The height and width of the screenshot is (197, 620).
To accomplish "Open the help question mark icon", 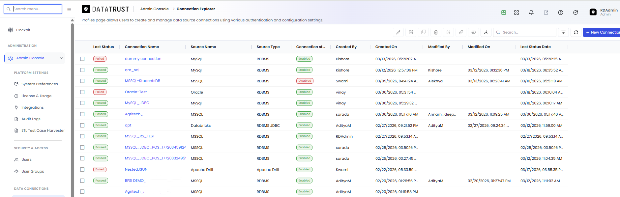I will 561,13.
